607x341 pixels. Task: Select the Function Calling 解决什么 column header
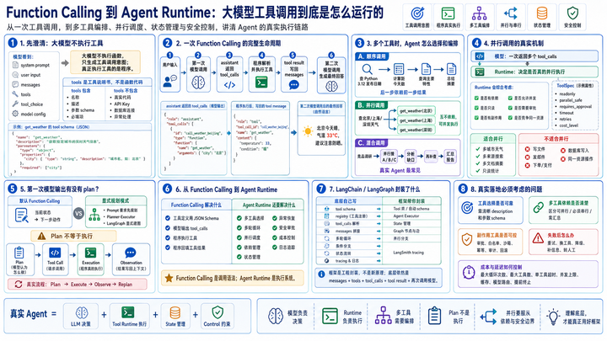tap(196, 205)
